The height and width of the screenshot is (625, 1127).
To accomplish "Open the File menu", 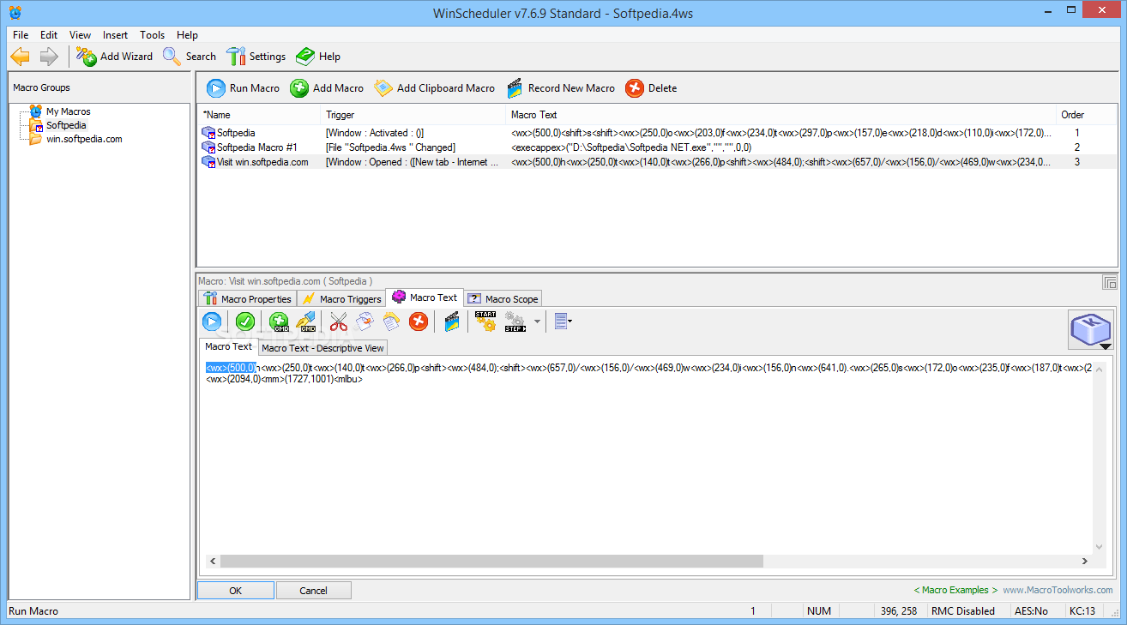I will point(21,35).
